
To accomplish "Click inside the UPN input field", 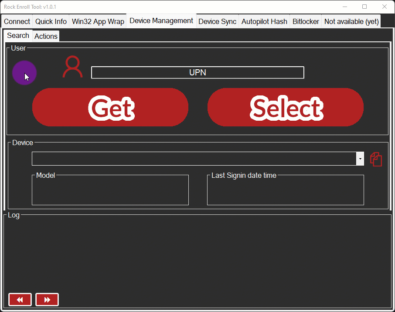I will [197, 72].
